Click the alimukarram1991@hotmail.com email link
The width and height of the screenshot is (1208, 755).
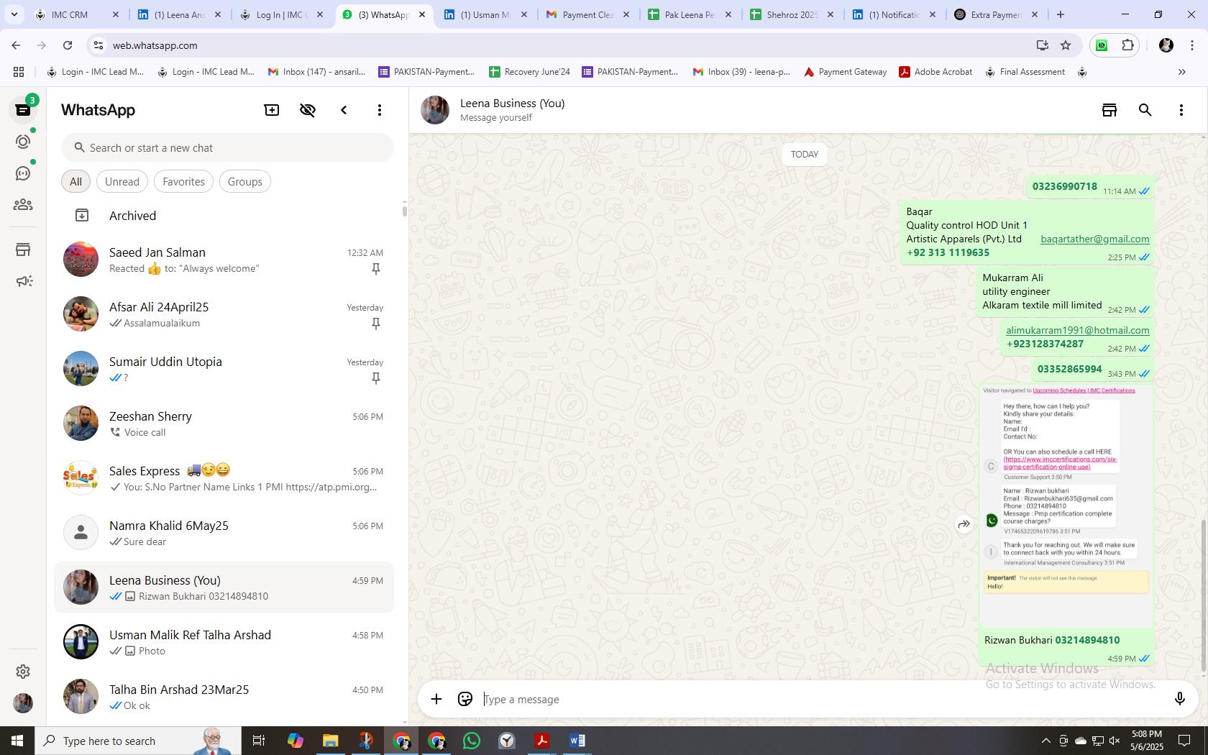click(1077, 330)
